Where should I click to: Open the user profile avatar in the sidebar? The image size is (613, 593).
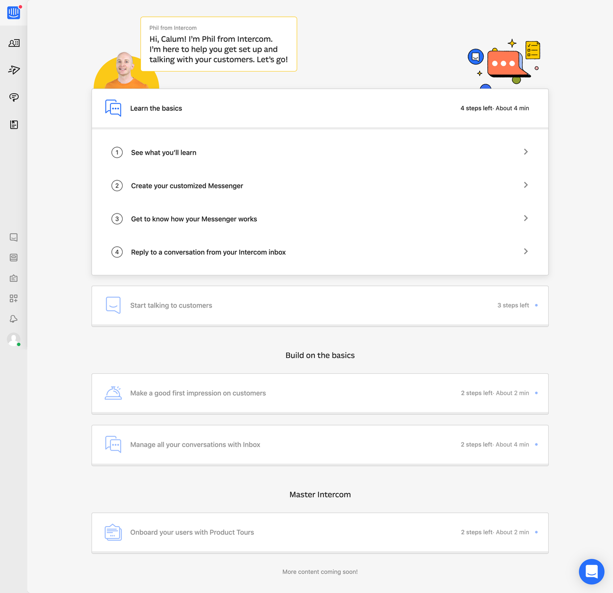pos(14,340)
